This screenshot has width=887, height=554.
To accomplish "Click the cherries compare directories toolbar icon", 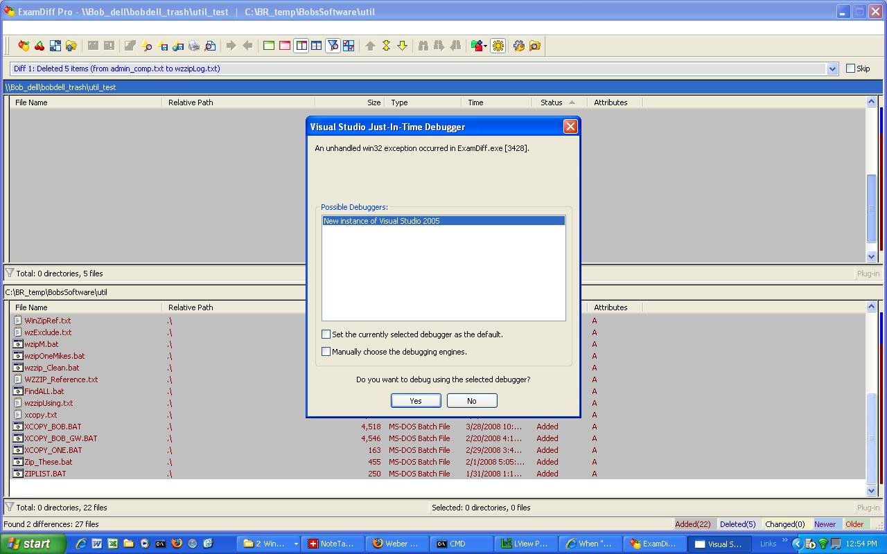I will click(39, 46).
